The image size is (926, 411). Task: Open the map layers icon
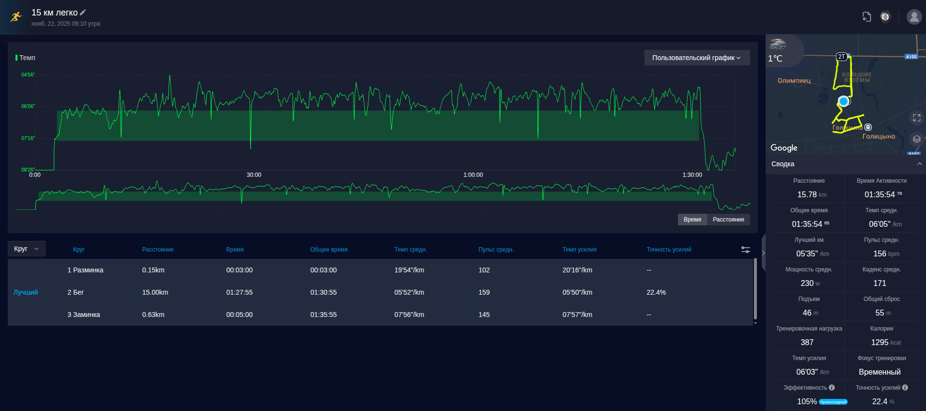916,139
